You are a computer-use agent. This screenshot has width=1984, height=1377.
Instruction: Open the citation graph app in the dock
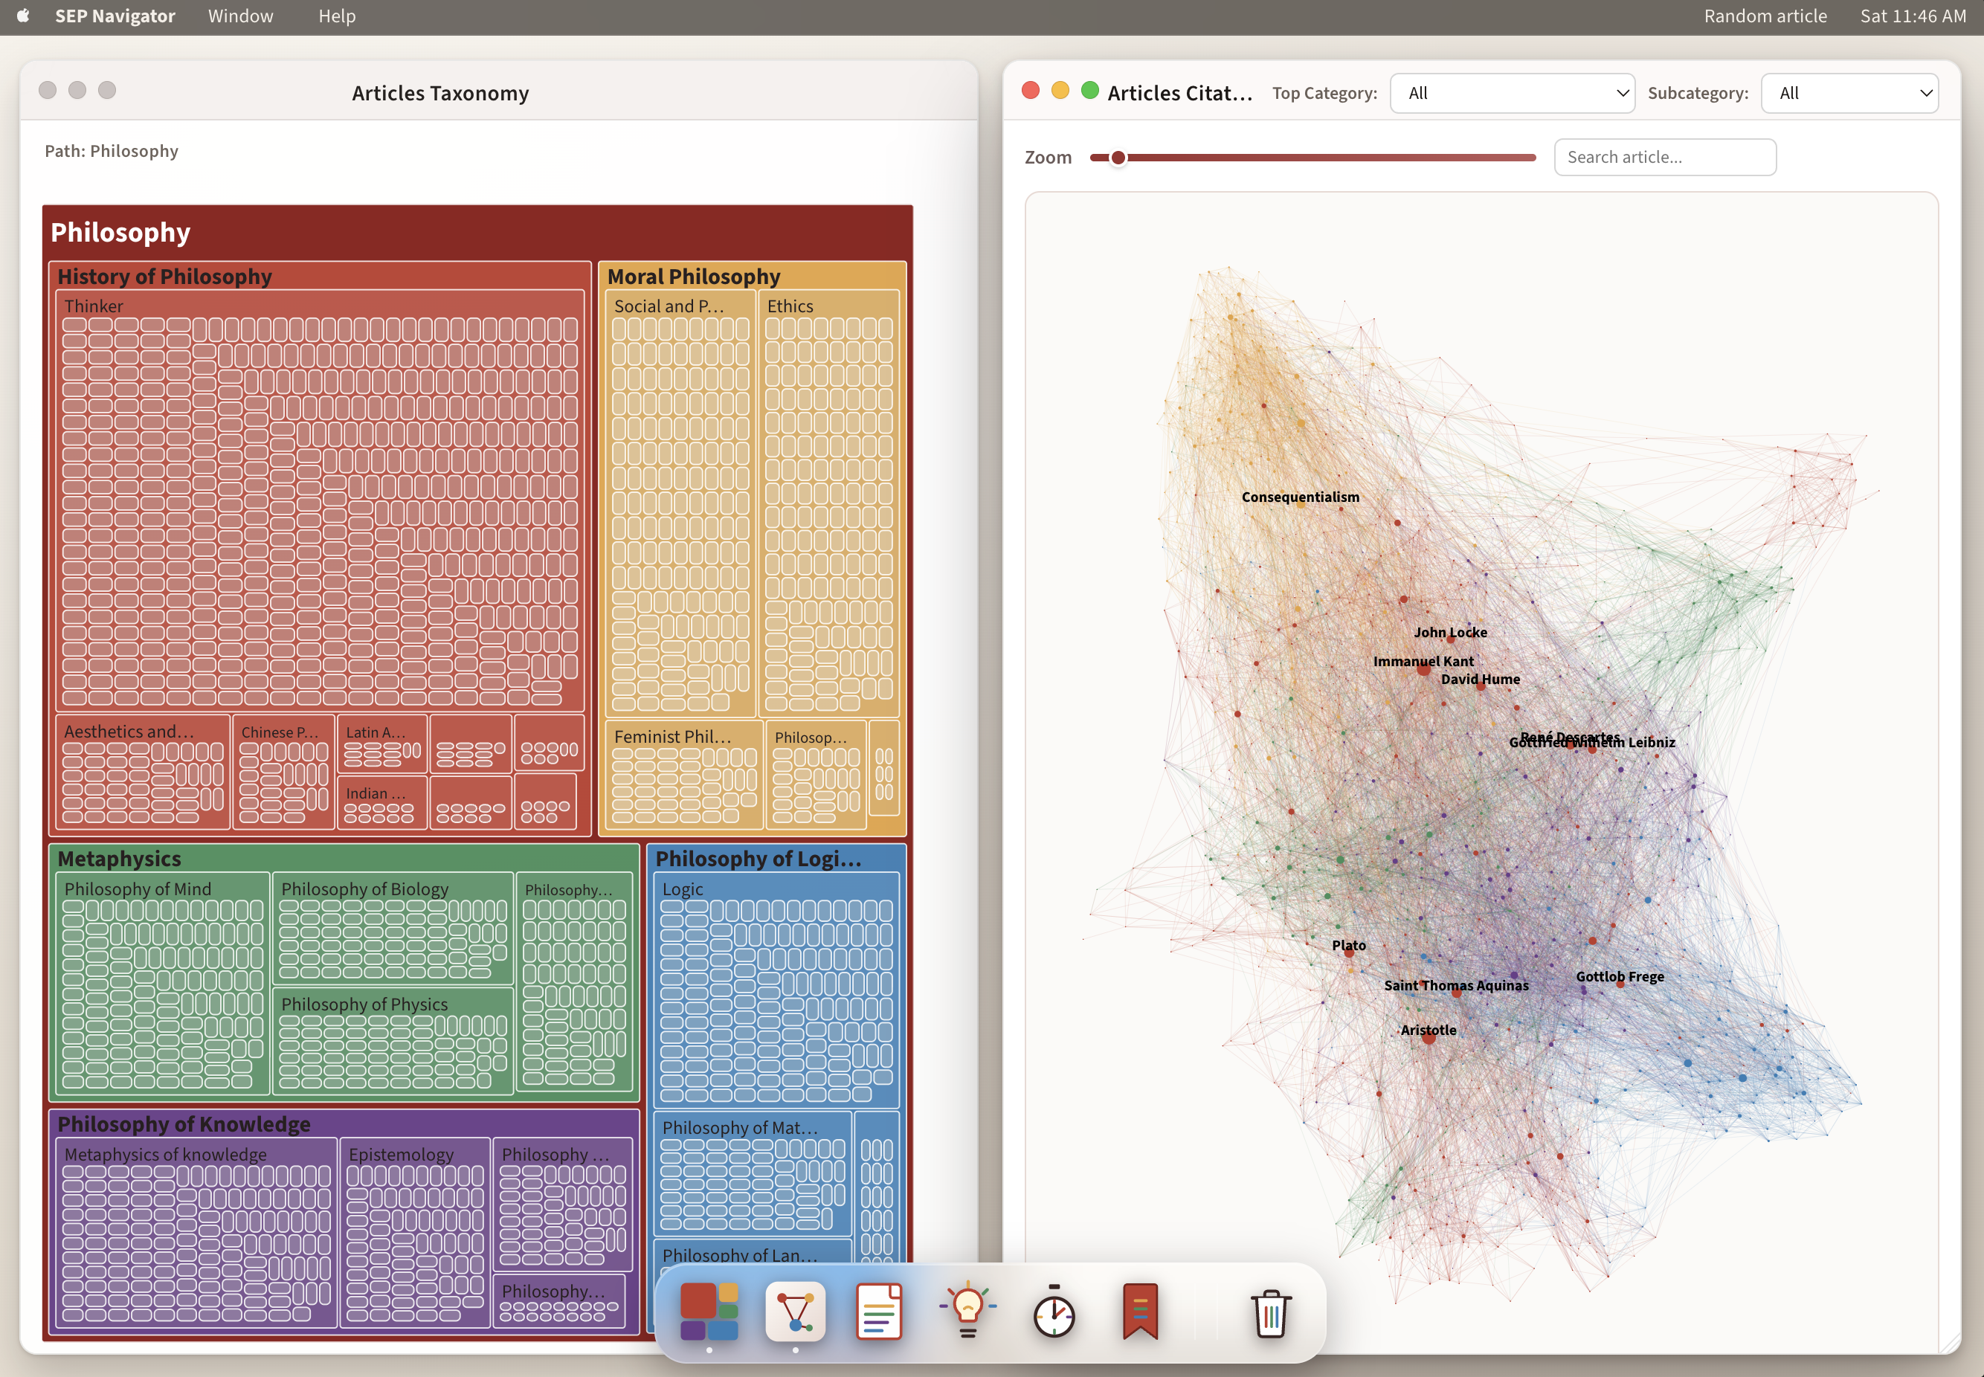tap(795, 1311)
